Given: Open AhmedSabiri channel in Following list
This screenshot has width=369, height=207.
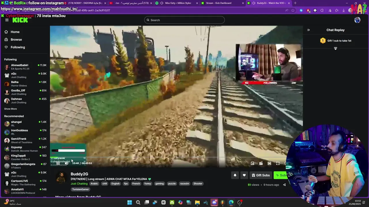Looking at the screenshot, I should [x=25, y=67].
